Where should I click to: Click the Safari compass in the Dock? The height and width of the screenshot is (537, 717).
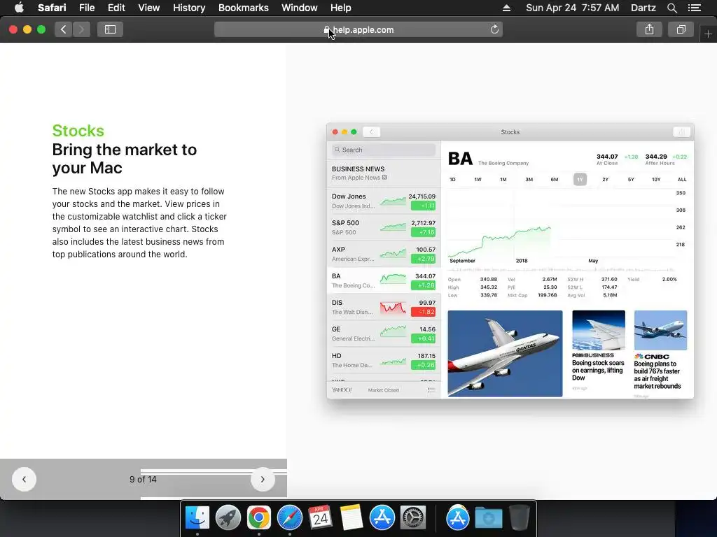click(289, 518)
